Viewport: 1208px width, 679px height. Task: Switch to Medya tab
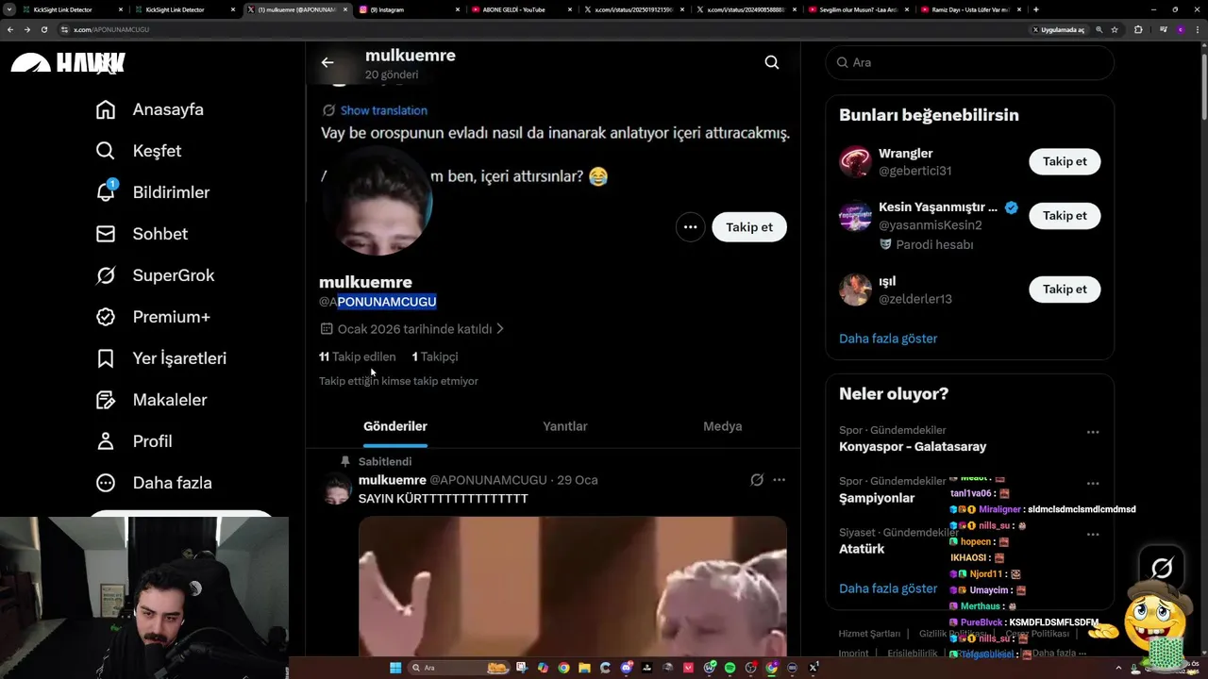click(x=723, y=426)
